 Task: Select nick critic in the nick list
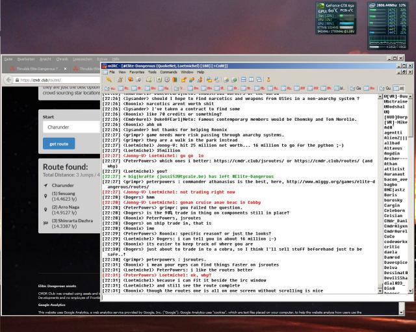pos(392,247)
